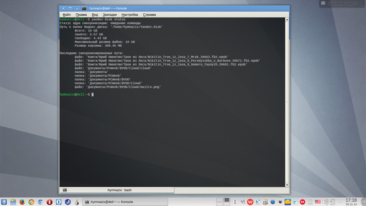Image resolution: width=366 pixels, height=206 pixels.
Task: Launch the red Opera browser
Action: pyautogui.click(x=49, y=202)
